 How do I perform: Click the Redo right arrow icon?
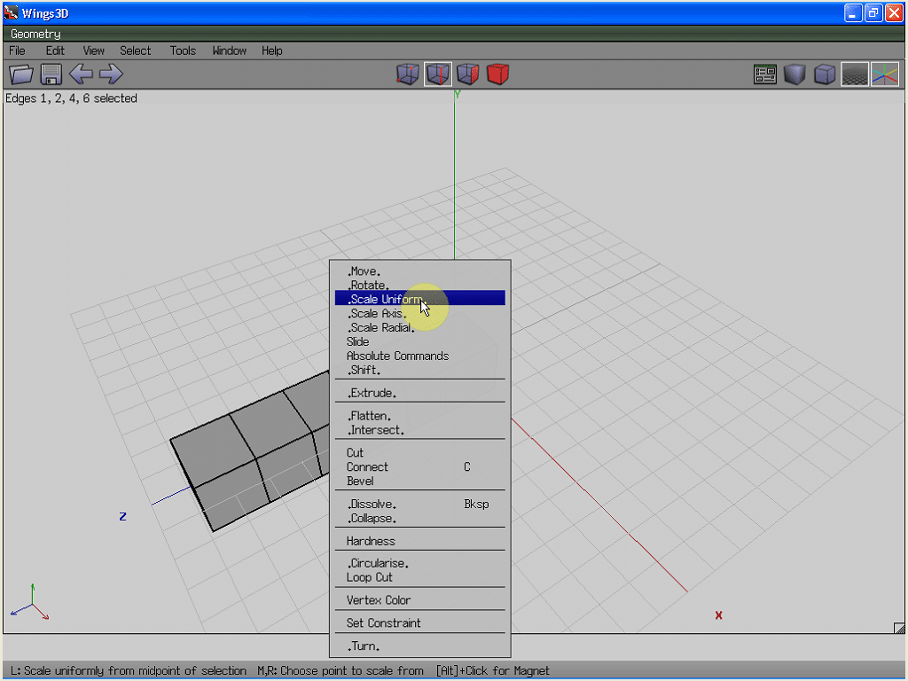(x=111, y=74)
